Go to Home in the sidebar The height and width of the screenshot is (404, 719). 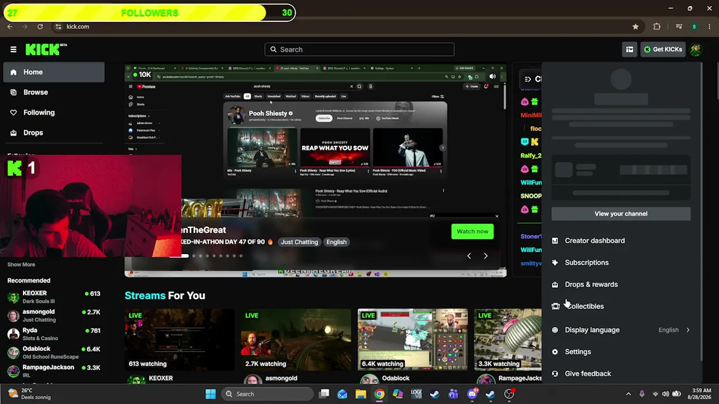pyautogui.click(x=53, y=72)
